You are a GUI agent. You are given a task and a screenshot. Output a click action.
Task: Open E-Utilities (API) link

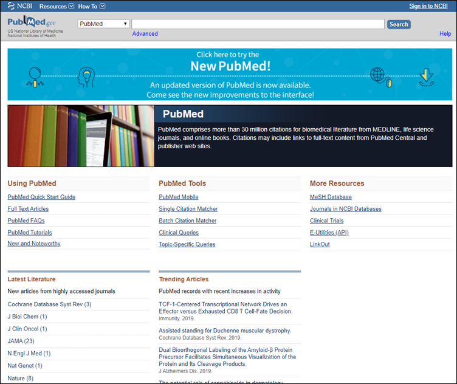click(x=329, y=233)
